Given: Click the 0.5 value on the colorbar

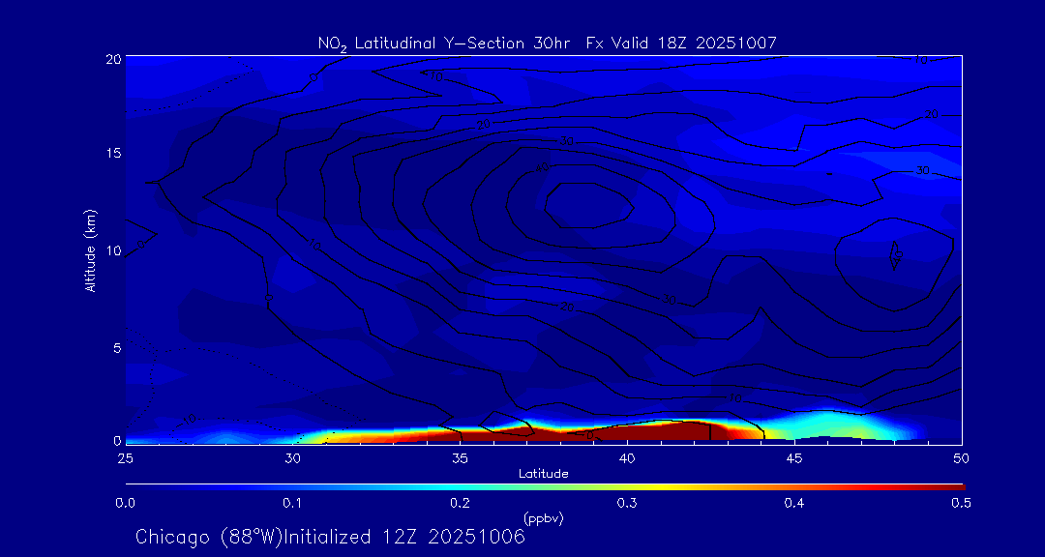Looking at the screenshot, I should 961,503.
